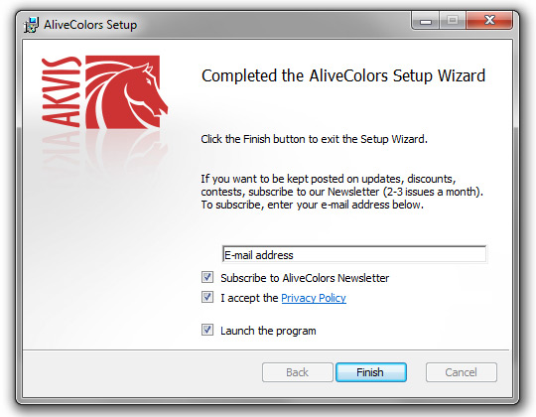
Task: Uncheck the Subscribe to AliveColors Newsletter checkbox
Action: 207,277
